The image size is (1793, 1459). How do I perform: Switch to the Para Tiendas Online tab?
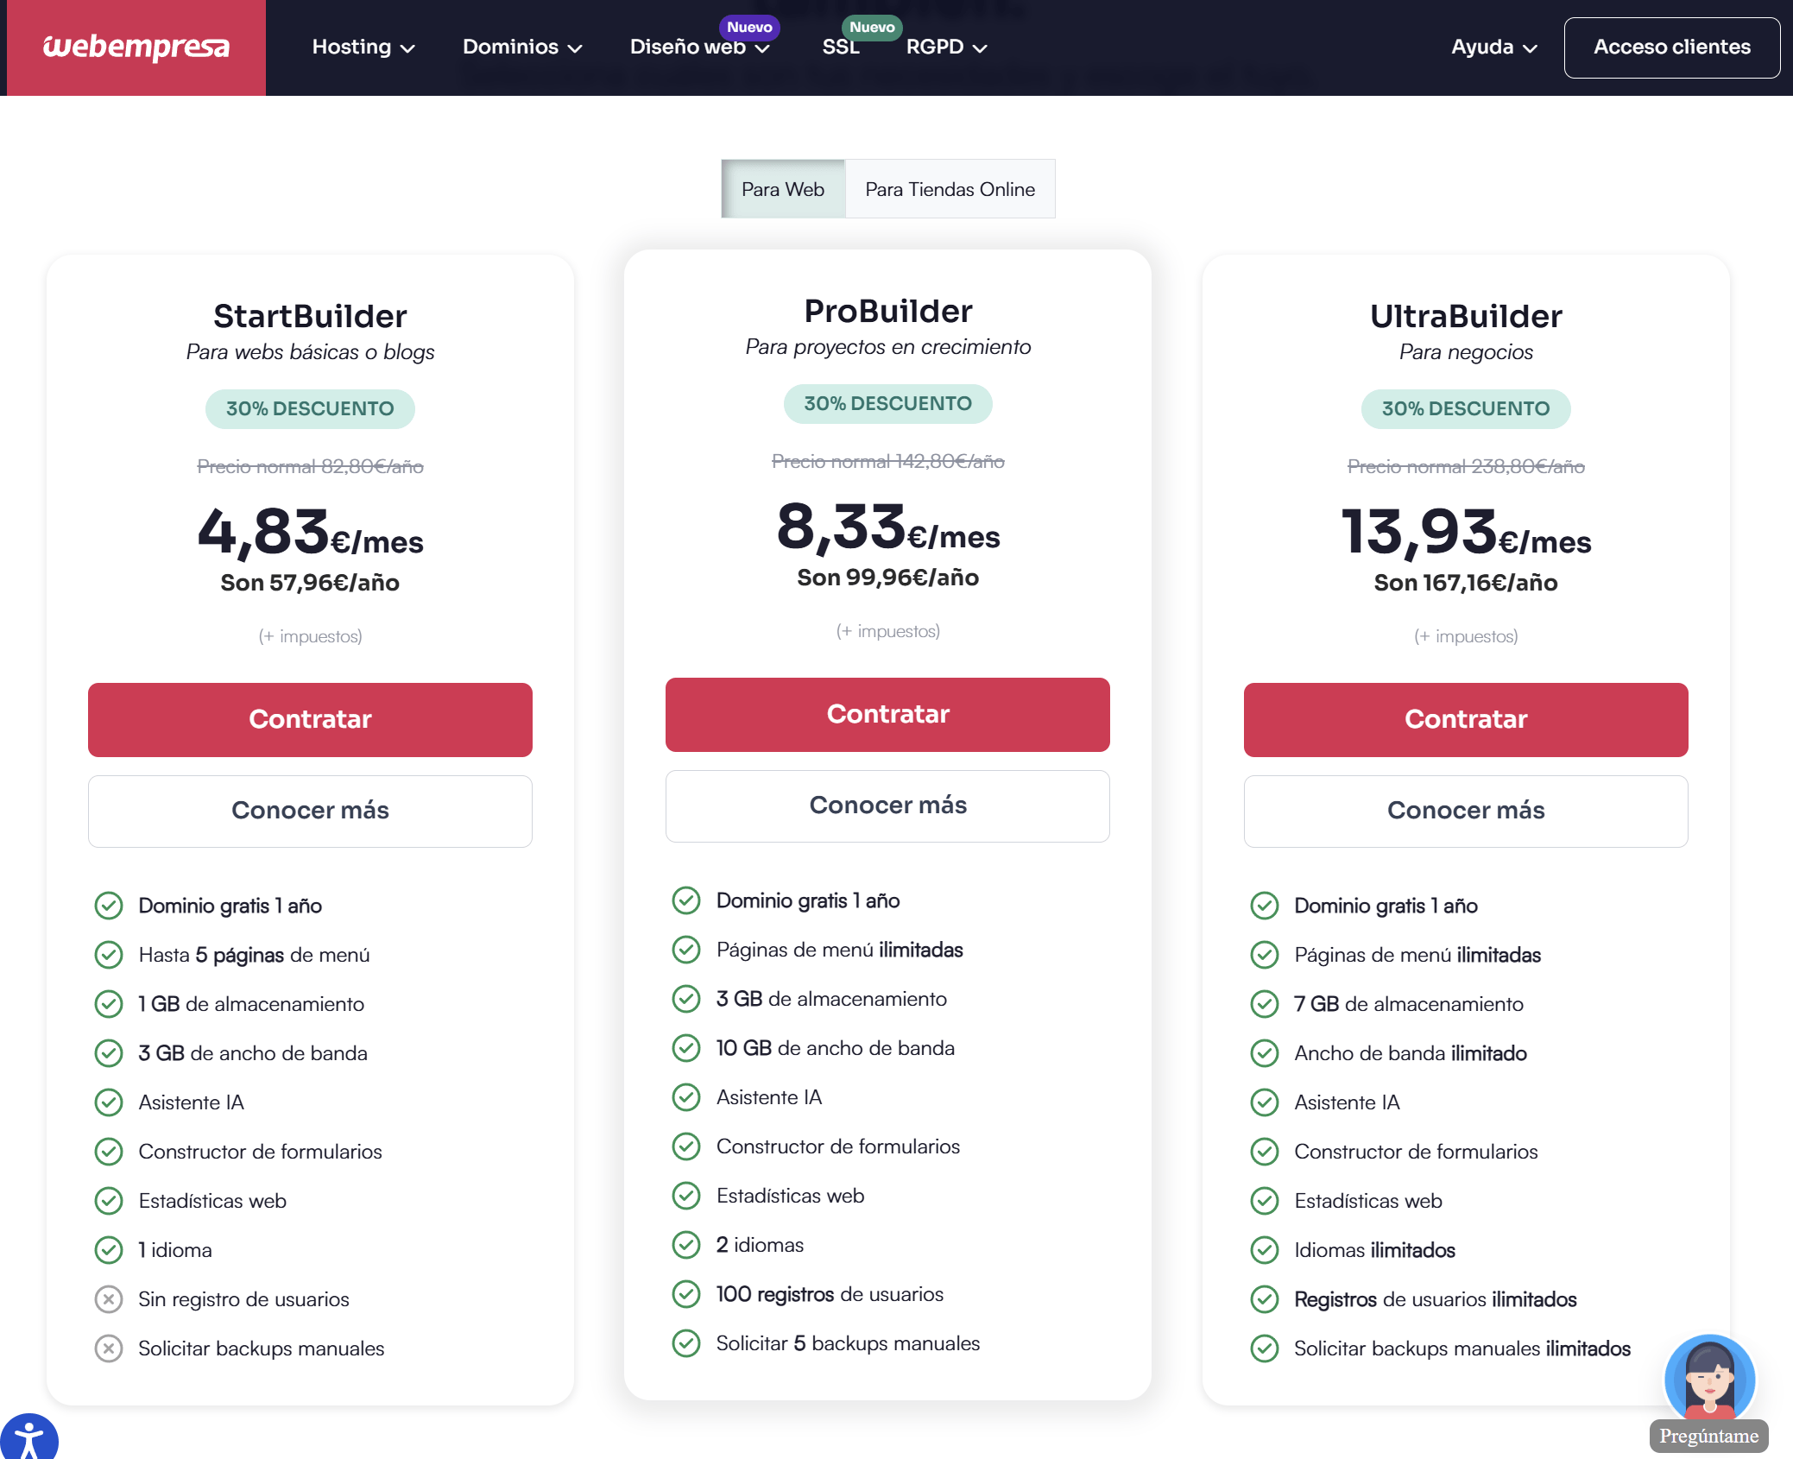[x=950, y=188]
